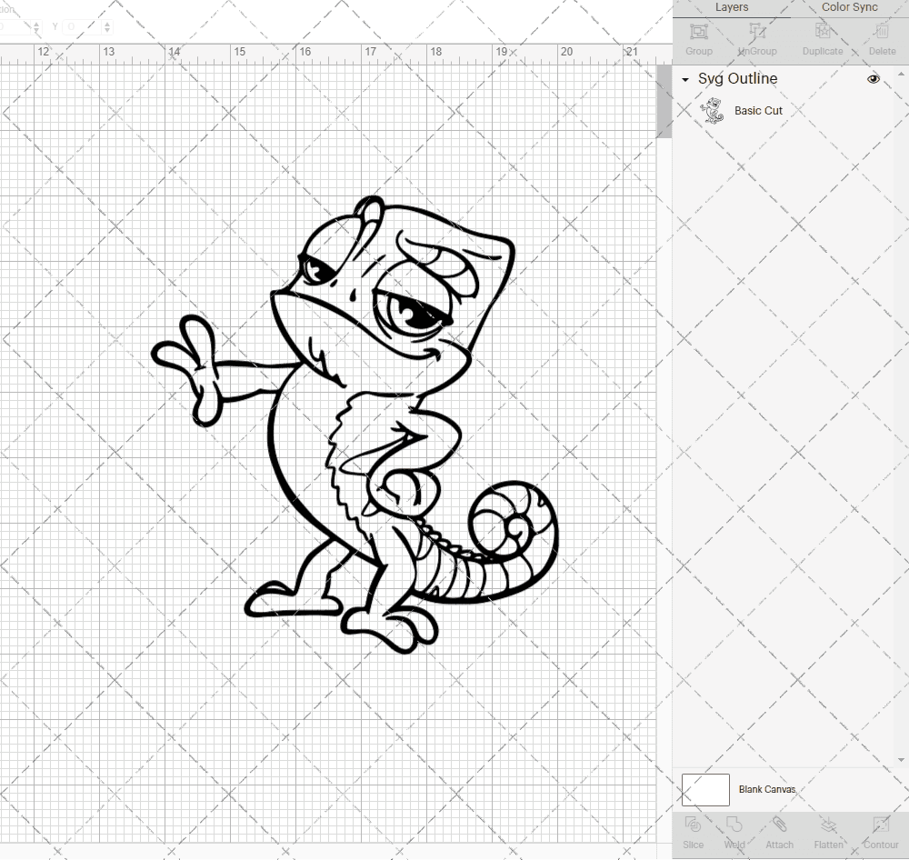Switch to the Layers tab

(x=732, y=7)
